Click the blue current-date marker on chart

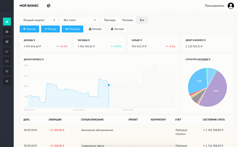109,85
